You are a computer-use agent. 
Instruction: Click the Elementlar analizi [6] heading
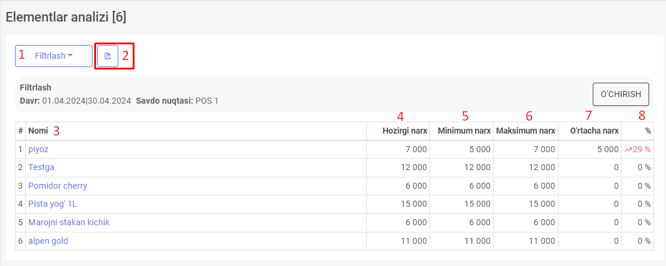click(66, 17)
